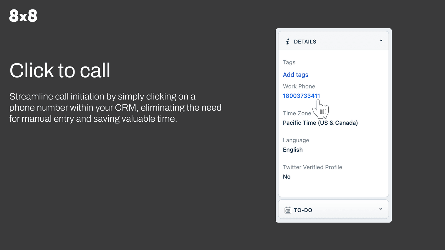Image resolution: width=445 pixels, height=250 pixels.
Task: Click the blank area below the No value
Action: click(x=333, y=188)
